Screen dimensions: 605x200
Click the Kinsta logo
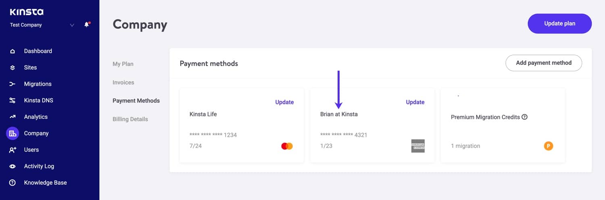pyautogui.click(x=27, y=12)
